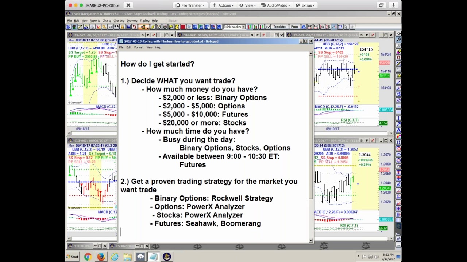Image resolution: width=467 pixels, height=262 pixels.
Task: Toggle the P button on ZB-067 chart window
Action: click(367, 35)
